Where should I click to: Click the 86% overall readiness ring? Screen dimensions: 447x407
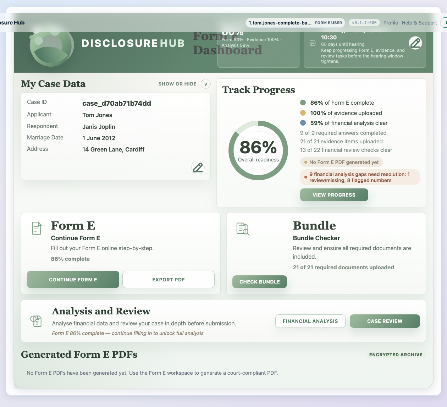(x=258, y=150)
